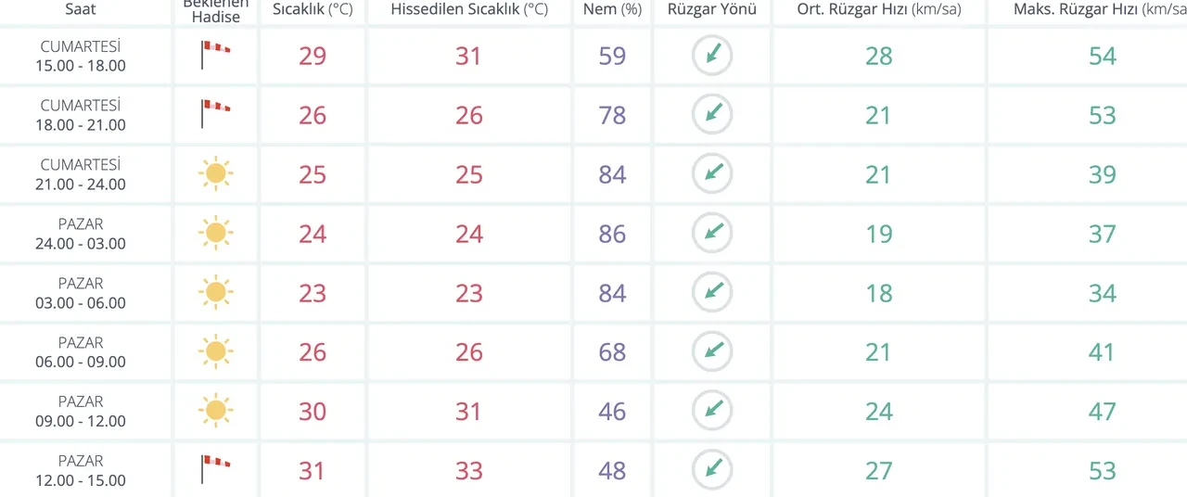Select wind direction arrow for Cumartesi 21.00 - 24.00
Image resolution: width=1187 pixels, height=497 pixels.
711,174
